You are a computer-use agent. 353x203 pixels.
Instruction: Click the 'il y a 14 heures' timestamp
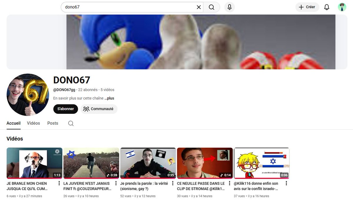coord(202,196)
